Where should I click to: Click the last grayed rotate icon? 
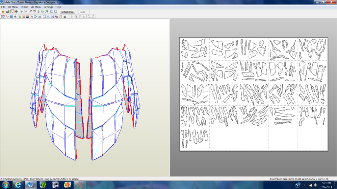93,16
